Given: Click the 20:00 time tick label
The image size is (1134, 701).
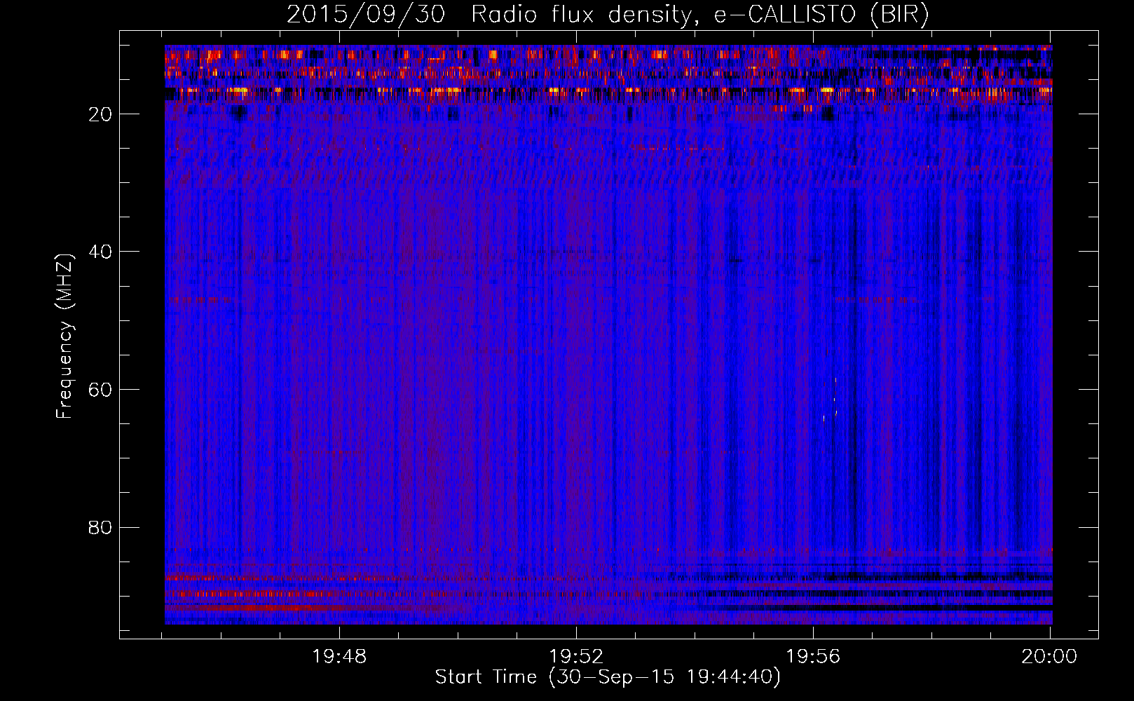Looking at the screenshot, I should coord(1049,657).
